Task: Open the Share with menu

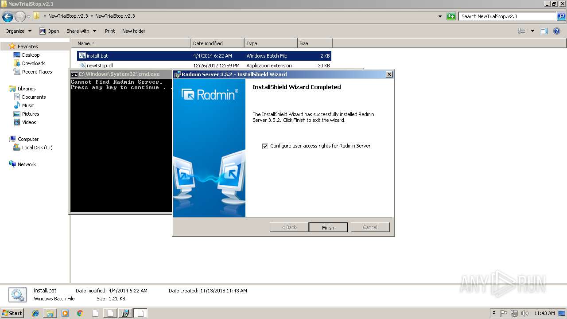Action: point(81,31)
